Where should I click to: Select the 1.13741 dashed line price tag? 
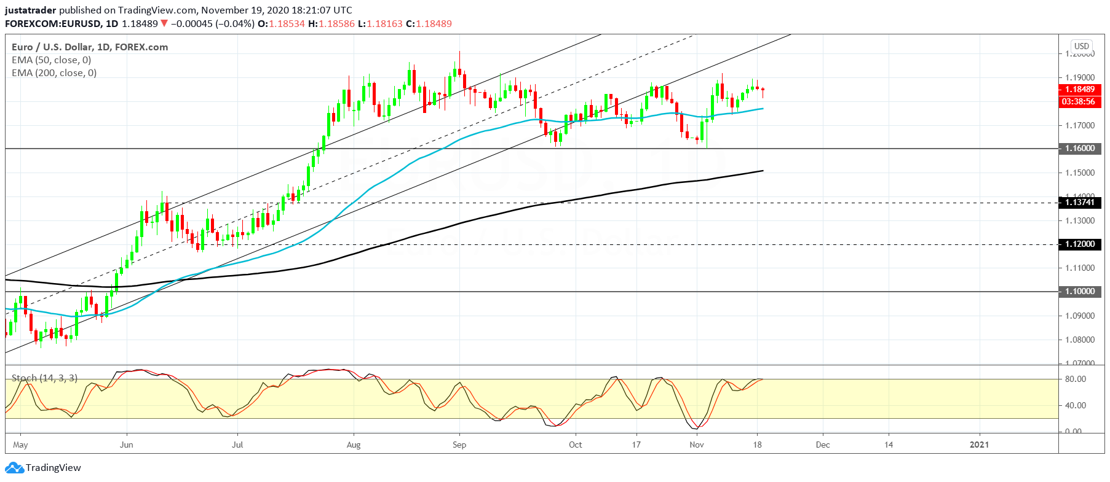point(1080,203)
